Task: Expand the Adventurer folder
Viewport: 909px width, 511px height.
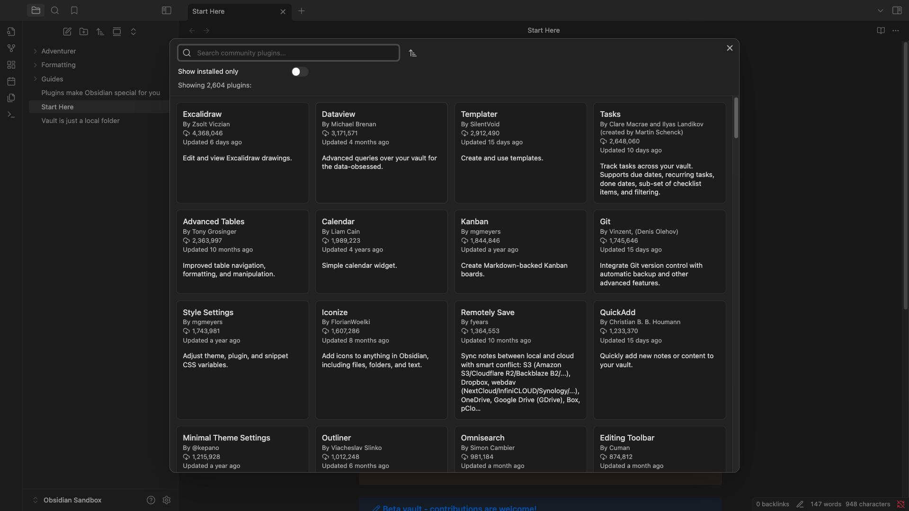Action: [58, 51]
